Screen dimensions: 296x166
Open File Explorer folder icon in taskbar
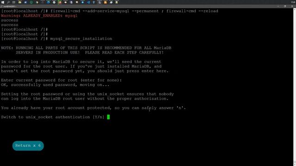coord(20,2)
